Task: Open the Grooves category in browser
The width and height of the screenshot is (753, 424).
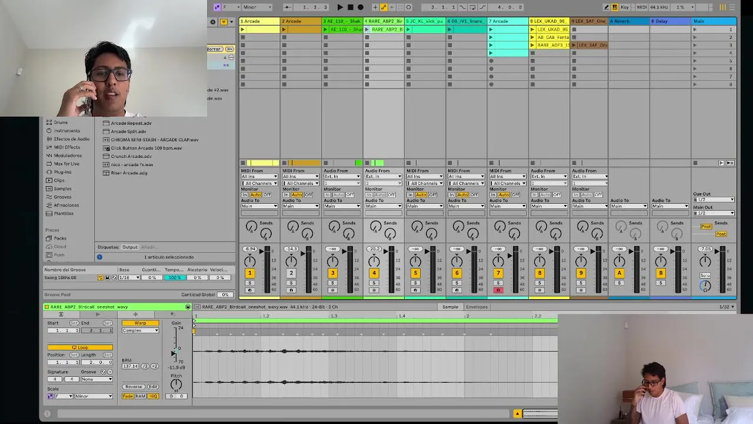Action: pyautogui.click(x=62, y=197)
